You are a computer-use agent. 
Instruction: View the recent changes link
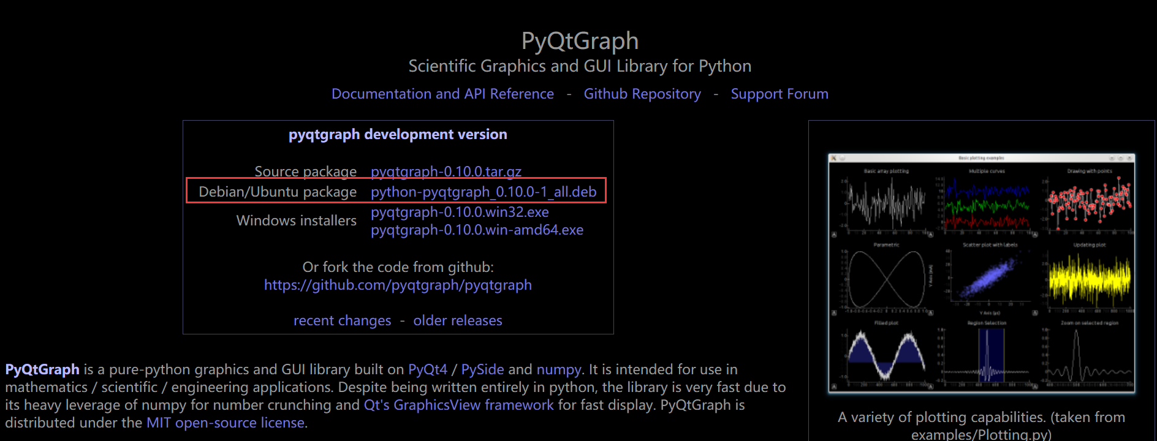click(x=342, y=320)
